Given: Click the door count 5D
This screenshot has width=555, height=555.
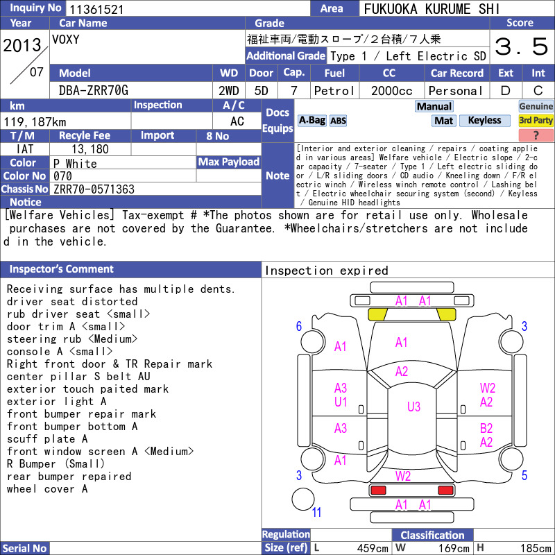Looking at the screenshot, I should pos(262,91).
